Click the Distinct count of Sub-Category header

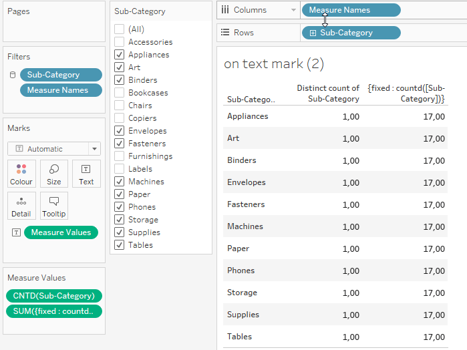pyautogui.click(x=328, y=94)
